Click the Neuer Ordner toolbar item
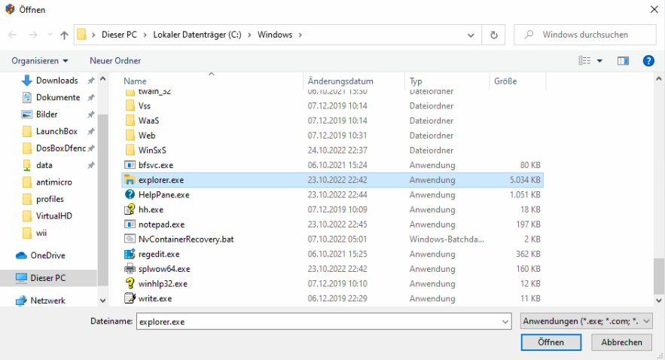 (x=115, y=60)
